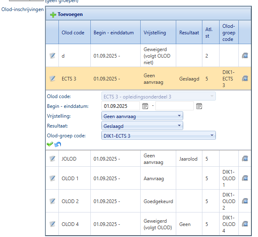The width and height of the screenshot is (258, 237).
Task: Confirm changes with the green checkmark
Action: 50,144
